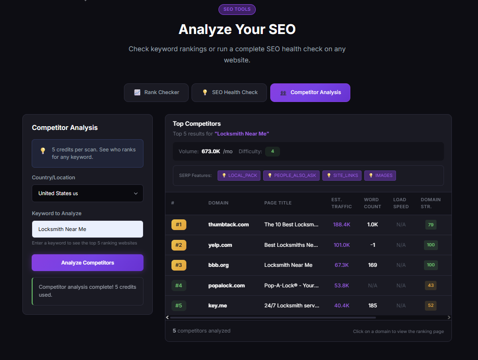The width and height of the screenshot is (478, 360).
Task: Click the lightbulb icon on SEO Health Check tab
Action: [x=205, y=92]
